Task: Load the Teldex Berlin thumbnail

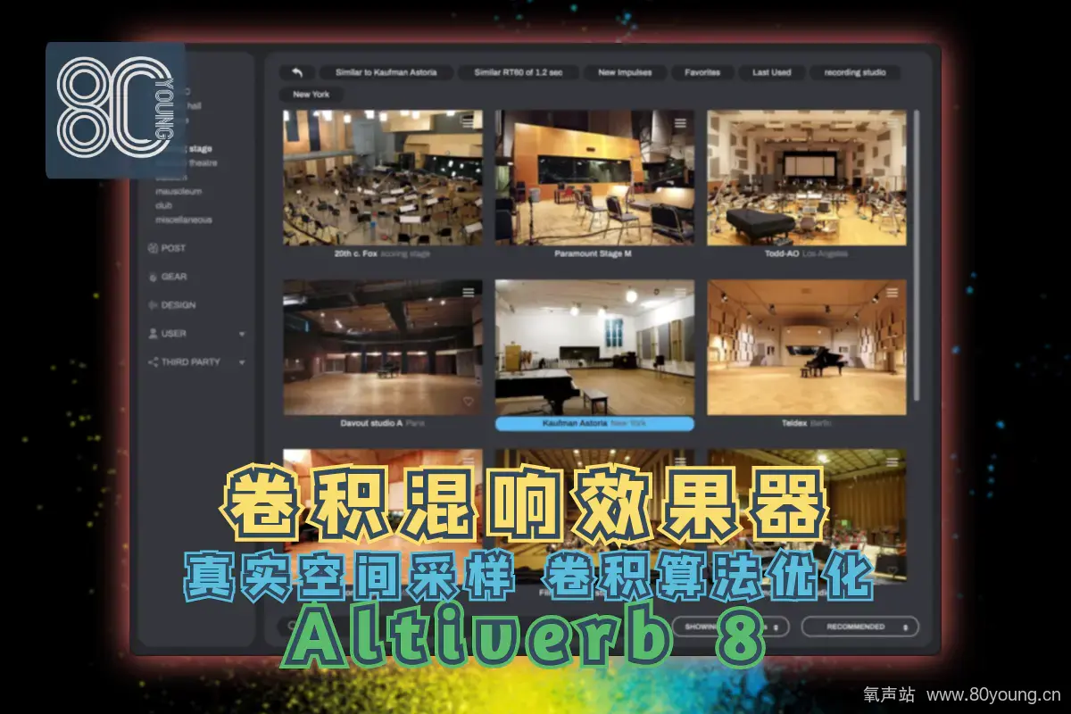Action: pyautogui.click(x=807, y=347)
